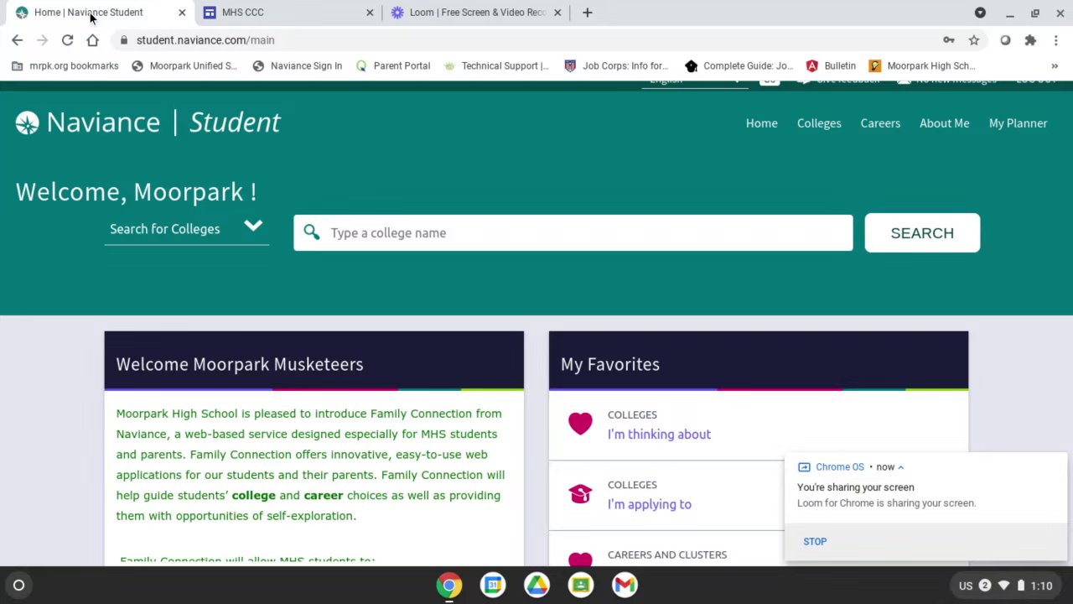Image resolution: width=1073 pixels, height=604 pixels.
Task: Open Naviance Sign In bookmark
Action: [297, 66]
